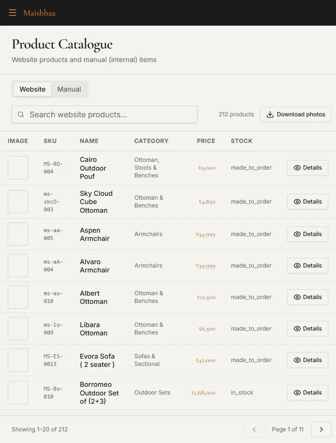Open thumbnail for Cairo Outdoor Pouf
This screenshot has width=336, height=443.
[18, 168]
